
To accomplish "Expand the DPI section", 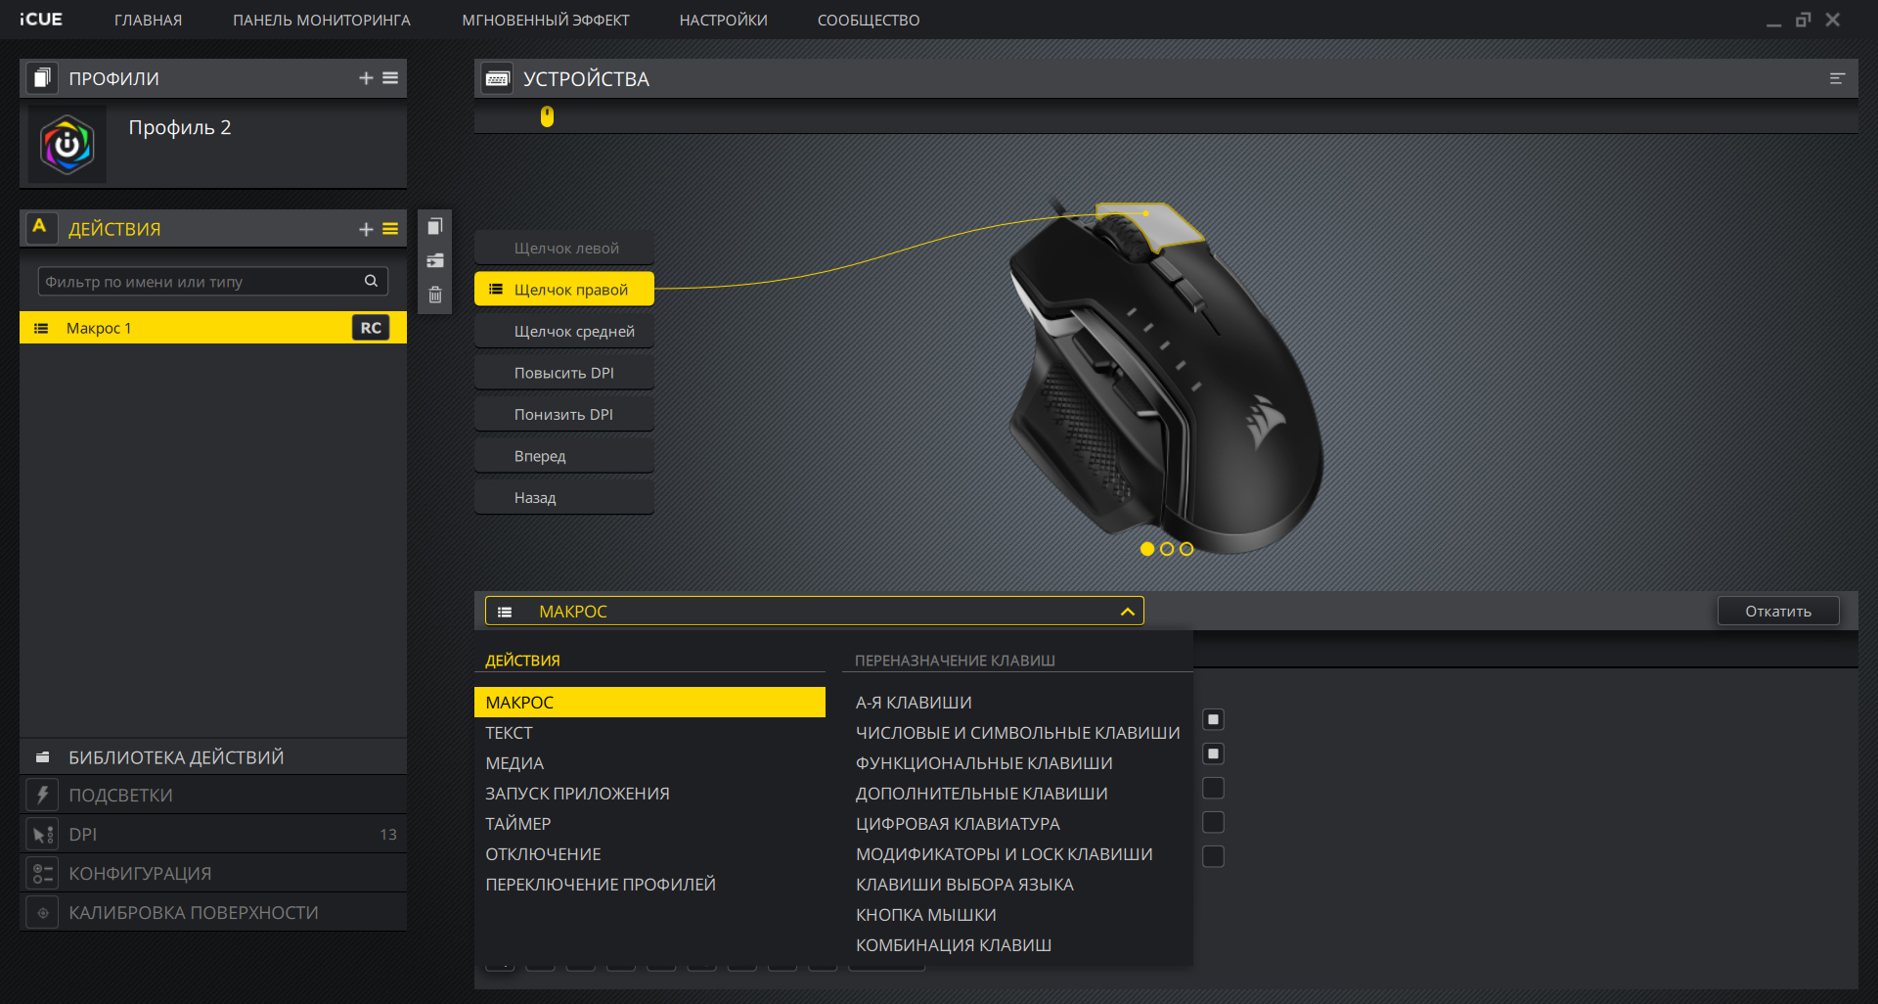I will [x=83, y=835].
